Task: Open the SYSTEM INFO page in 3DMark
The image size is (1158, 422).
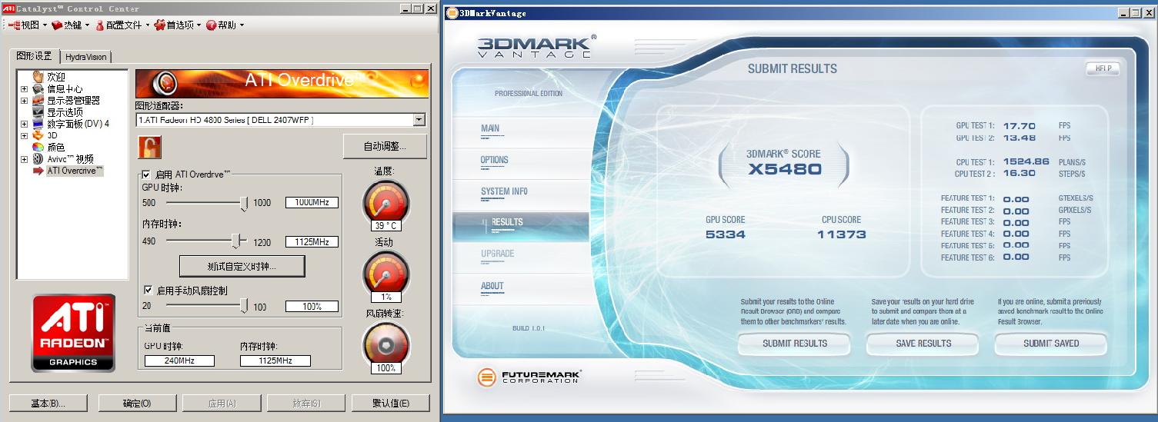Action: (x=504, y=191)
